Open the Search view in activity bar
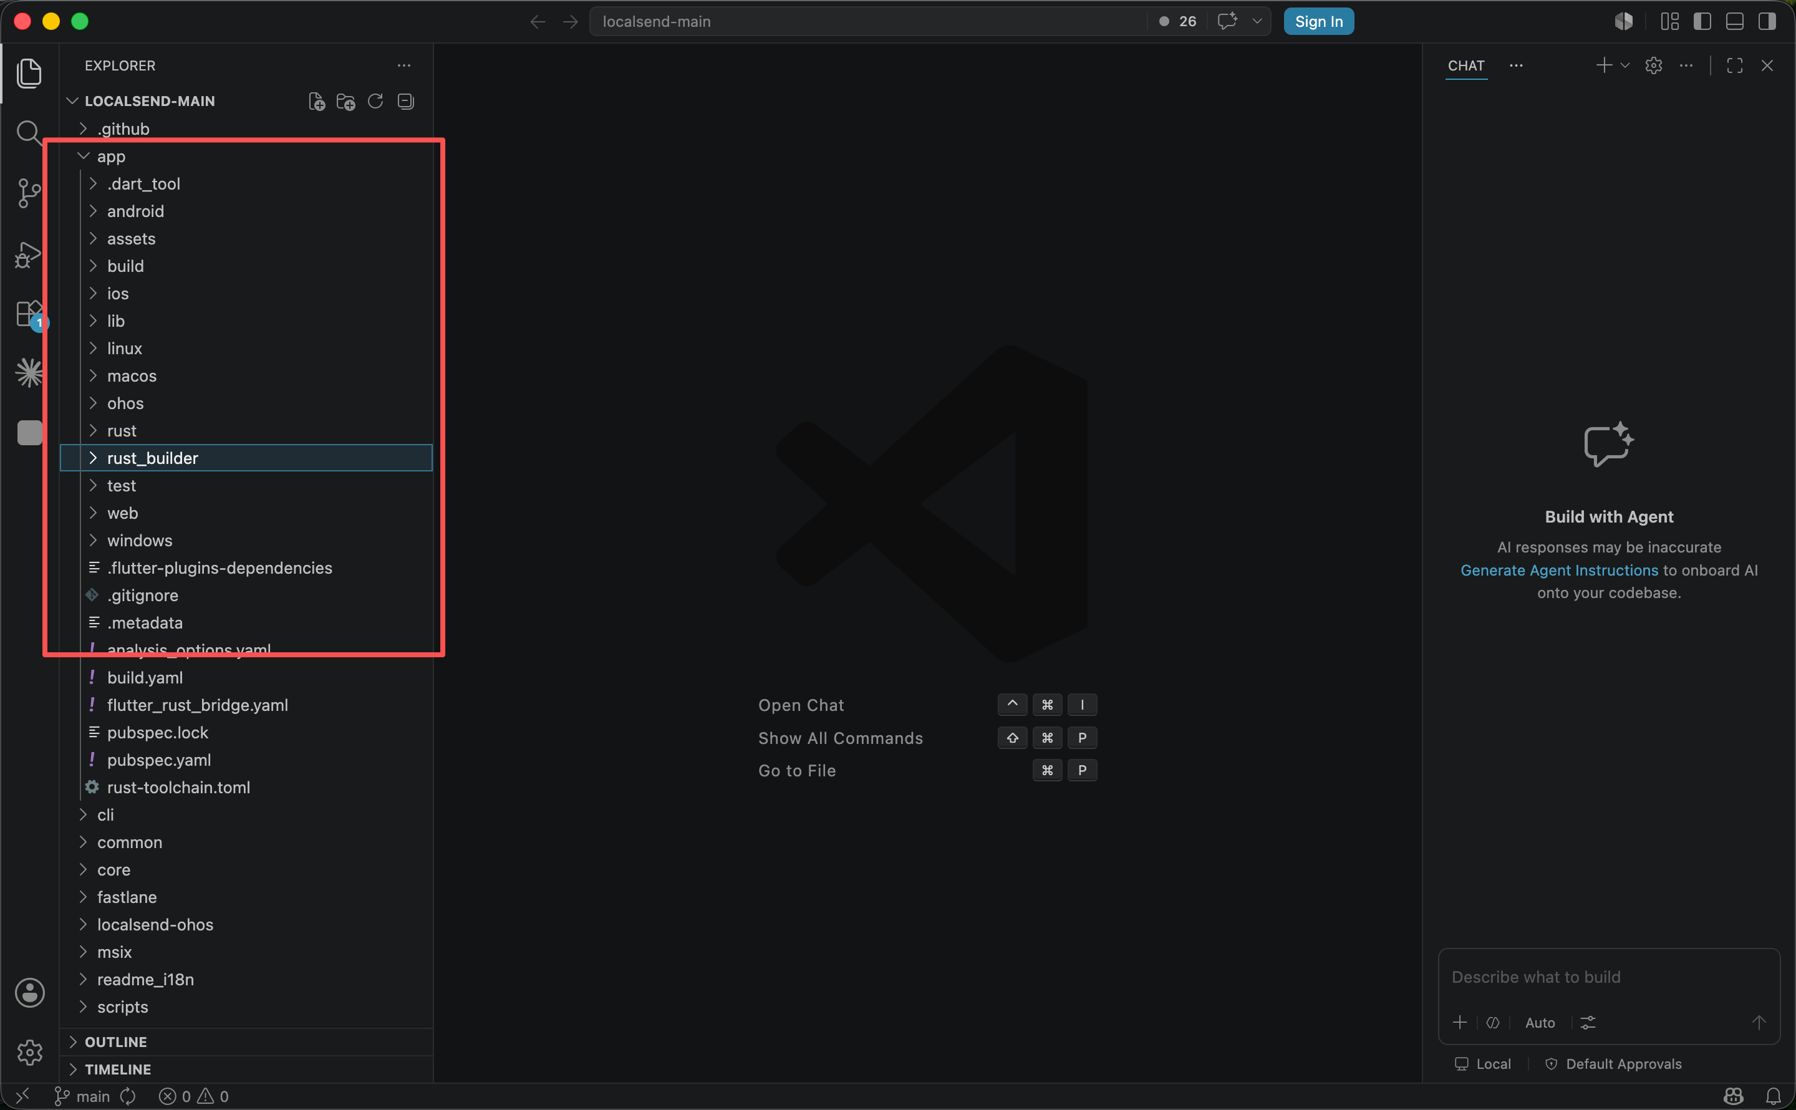Viewport: 1796px width, 1110px height. (29, 133)
